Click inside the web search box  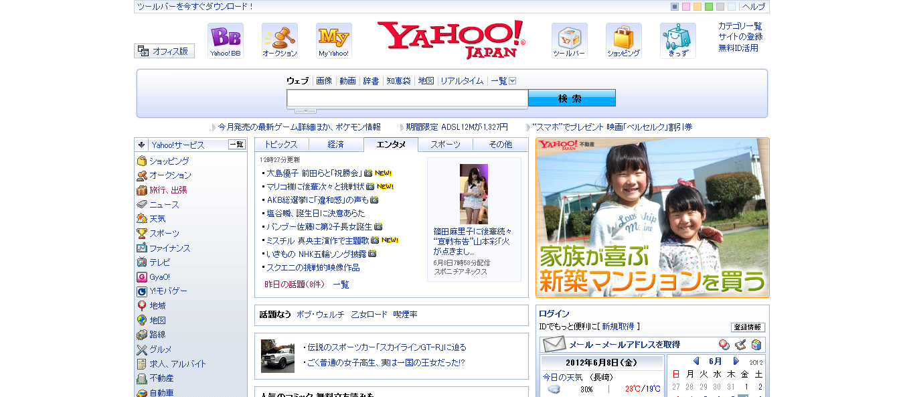[408, 98]
